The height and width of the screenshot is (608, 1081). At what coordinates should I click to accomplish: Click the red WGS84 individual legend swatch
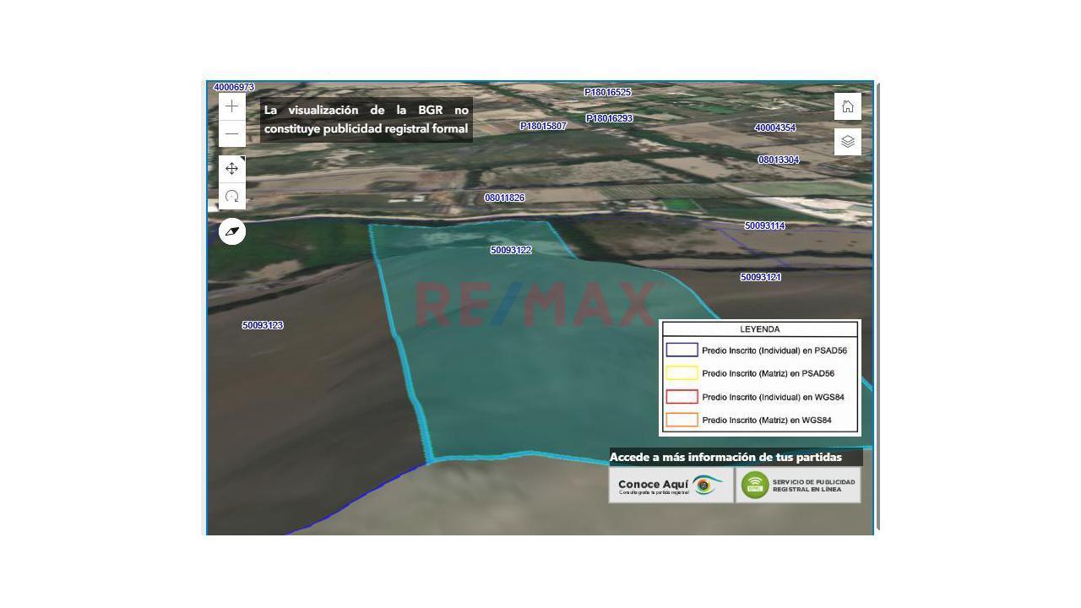click(682, 397)
